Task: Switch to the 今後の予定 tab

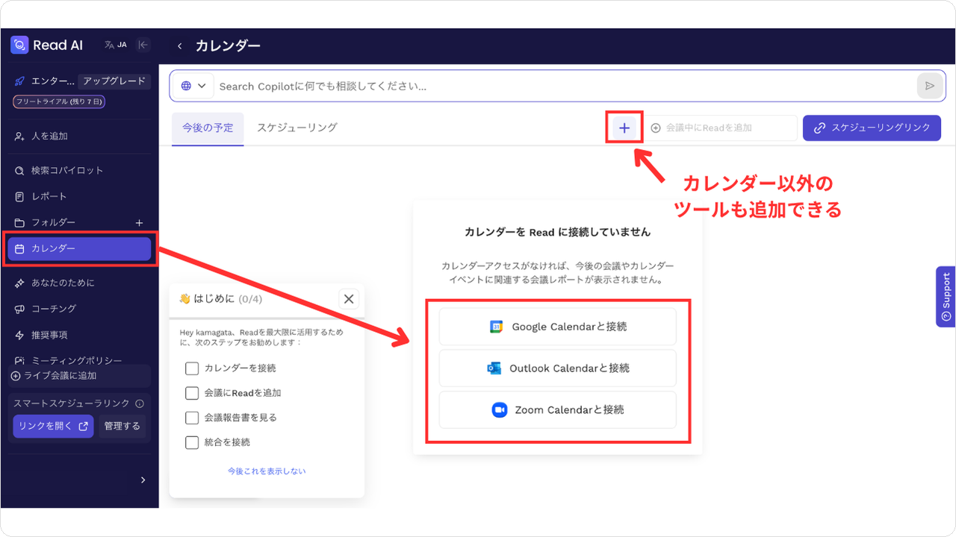Action: click(208, 128)
